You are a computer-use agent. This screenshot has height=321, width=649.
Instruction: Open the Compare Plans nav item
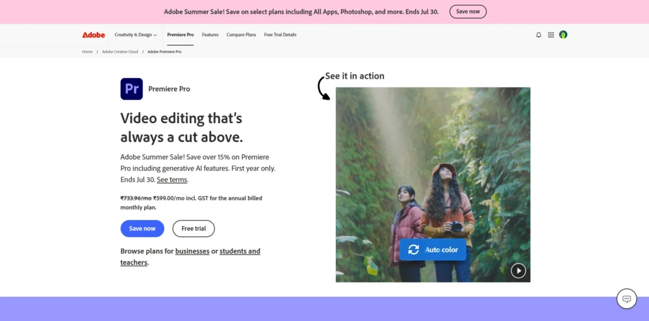point(241,35)
